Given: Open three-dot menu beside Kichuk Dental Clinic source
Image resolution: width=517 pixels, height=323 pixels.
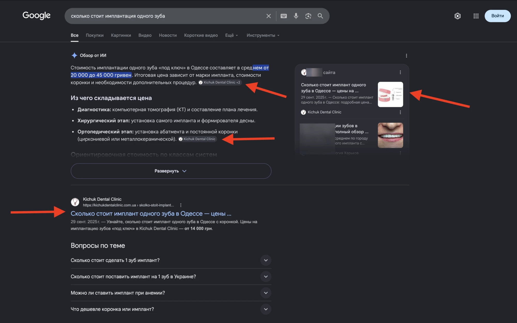Looking at the screenshot, I should tap(400, 112).
